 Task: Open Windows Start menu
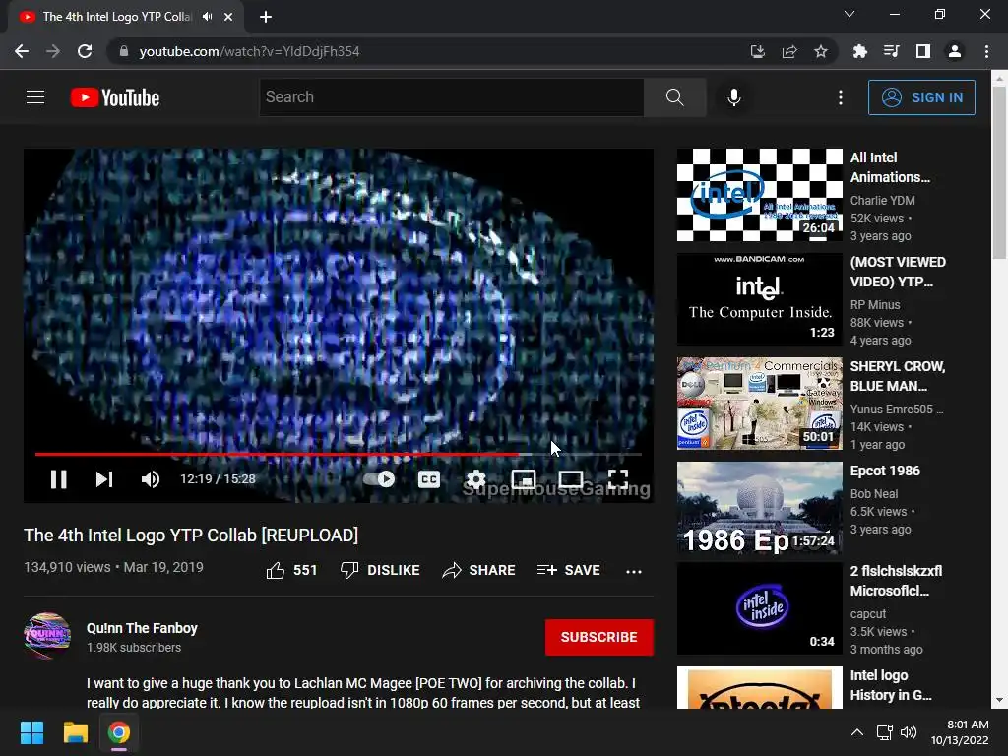[31, 732]
